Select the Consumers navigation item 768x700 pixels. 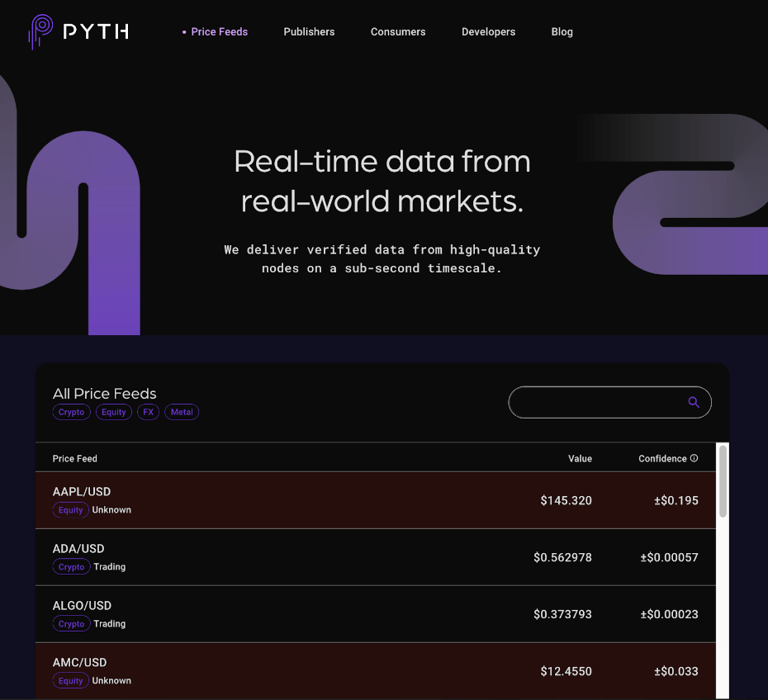(x=398, y=31)
